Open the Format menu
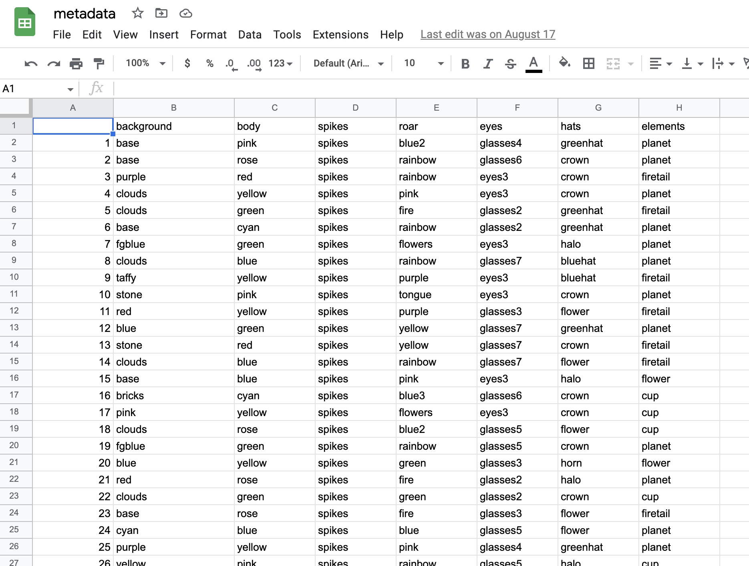749x566 pixels. tap(208, 34)
